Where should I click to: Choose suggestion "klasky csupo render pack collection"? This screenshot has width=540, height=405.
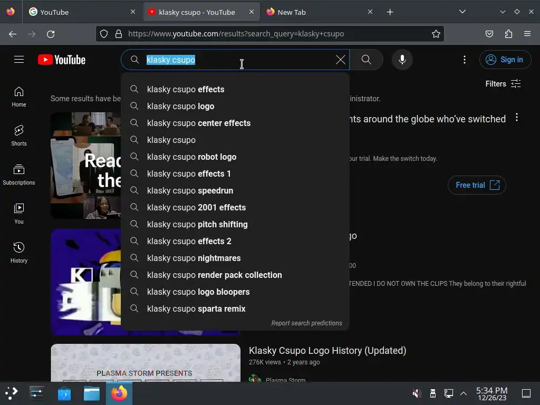pyautogui.click(x=235, y=275)
